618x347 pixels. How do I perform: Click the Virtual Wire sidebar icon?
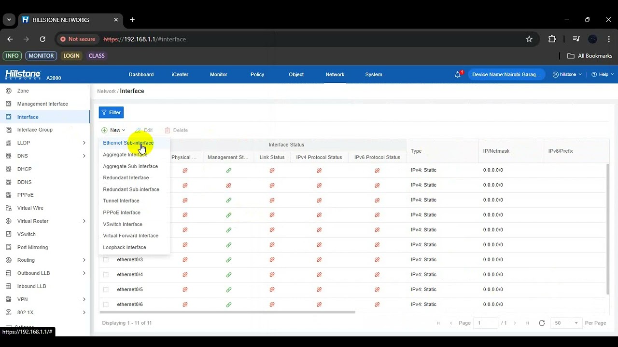pos(8,208)
